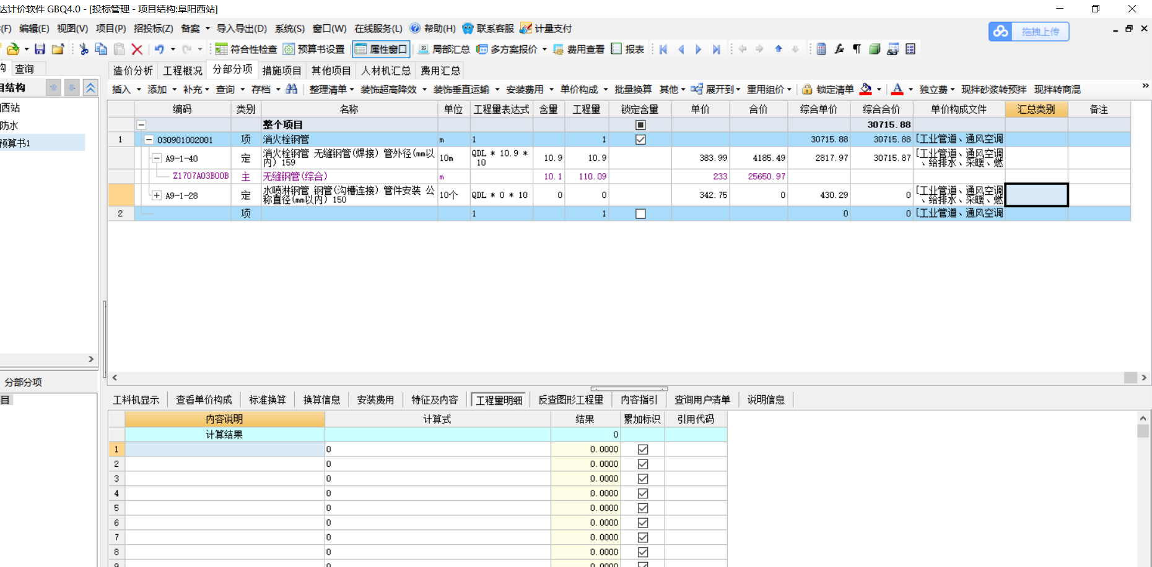This screenshot has width=1152, height=567.
Task: Click the paragraph mark icon
Action: [857, 49]
